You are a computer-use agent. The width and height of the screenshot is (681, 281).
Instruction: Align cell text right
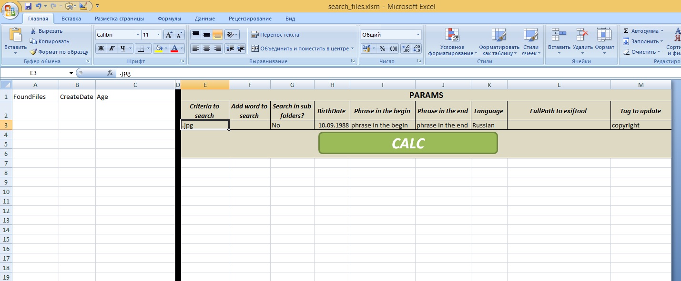217,48
